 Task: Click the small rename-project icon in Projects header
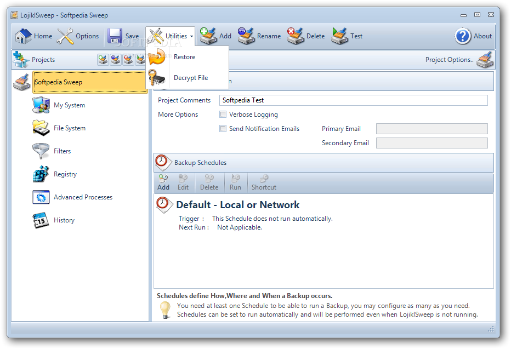click(x=115, y=60)
